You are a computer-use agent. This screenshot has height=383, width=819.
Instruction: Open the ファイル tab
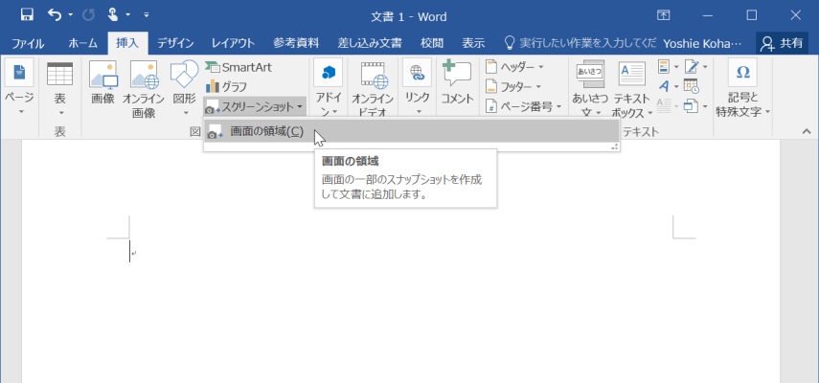pos(28,43)
